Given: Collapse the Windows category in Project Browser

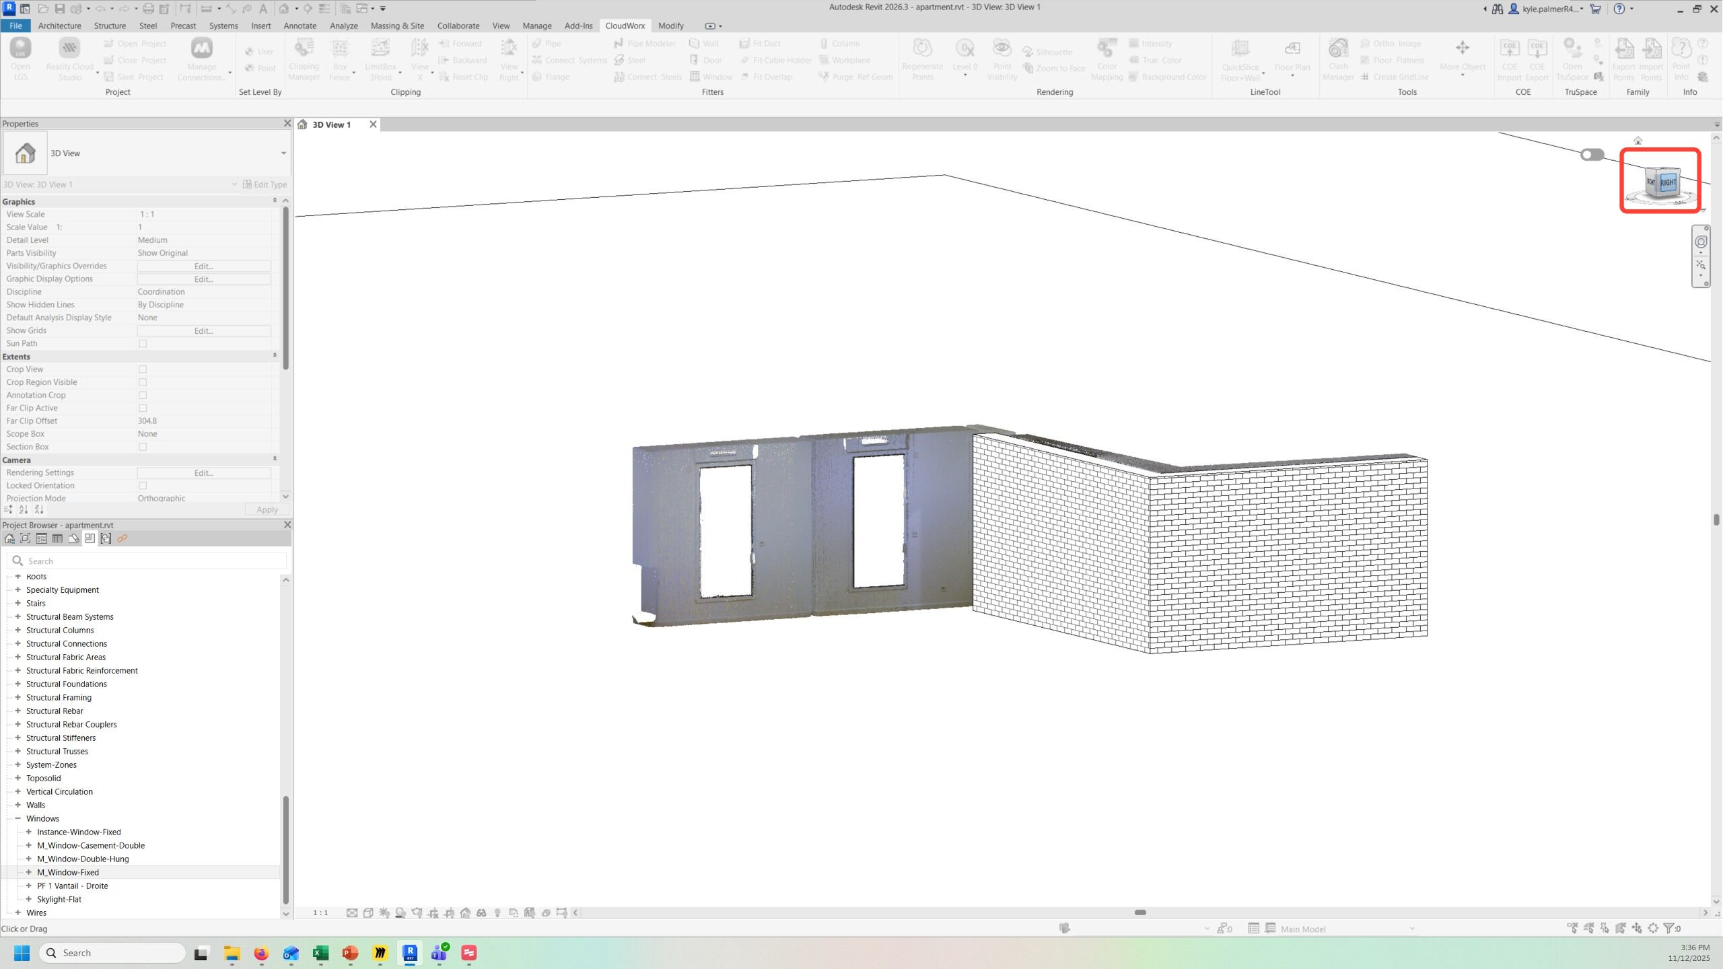Looking at the screenshot, I should tap(18, 818).
